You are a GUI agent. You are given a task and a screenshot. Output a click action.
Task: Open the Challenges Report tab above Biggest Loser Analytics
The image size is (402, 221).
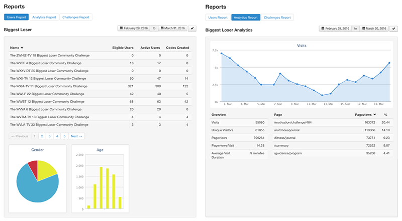coord(277,17)
